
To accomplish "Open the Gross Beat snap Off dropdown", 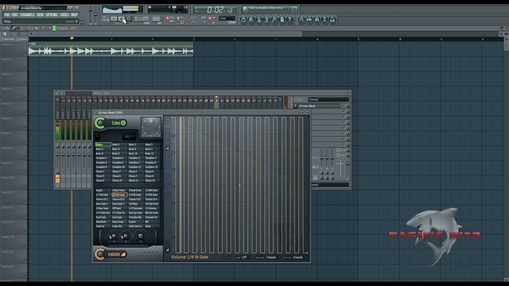I will [x=245, y=257].
